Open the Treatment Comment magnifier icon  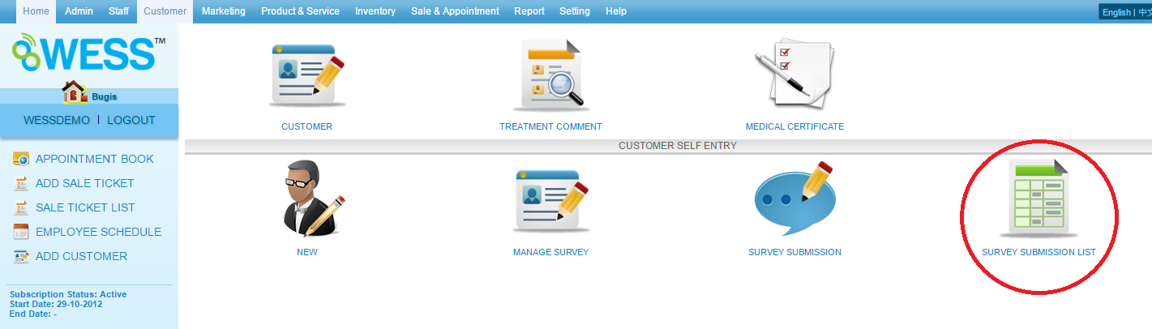point(550,75)
